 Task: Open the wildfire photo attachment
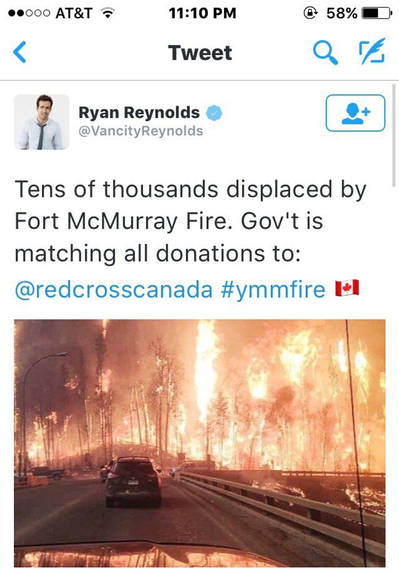click(x=199, y=443)
